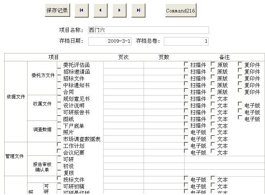The image size is (265, 195).
Task: Check the 投标文件 item checkbox
Action: tap(59, 178)
